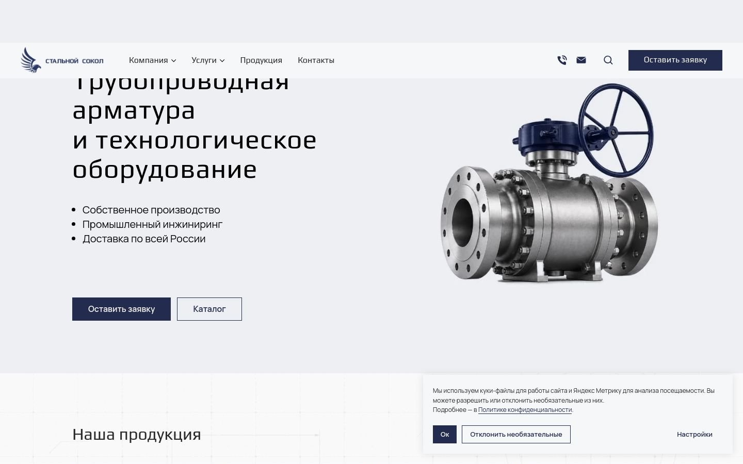743x464 pixels.
Task: Click the email envelope icon
Action: point(581,60)
